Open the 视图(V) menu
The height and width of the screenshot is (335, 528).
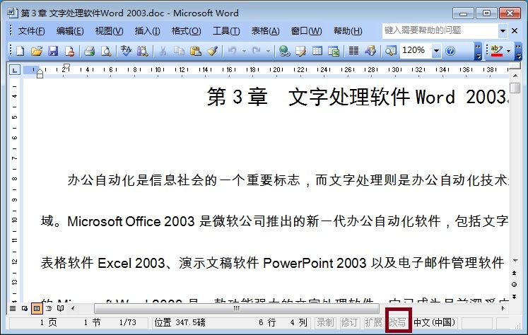(109, 31)
